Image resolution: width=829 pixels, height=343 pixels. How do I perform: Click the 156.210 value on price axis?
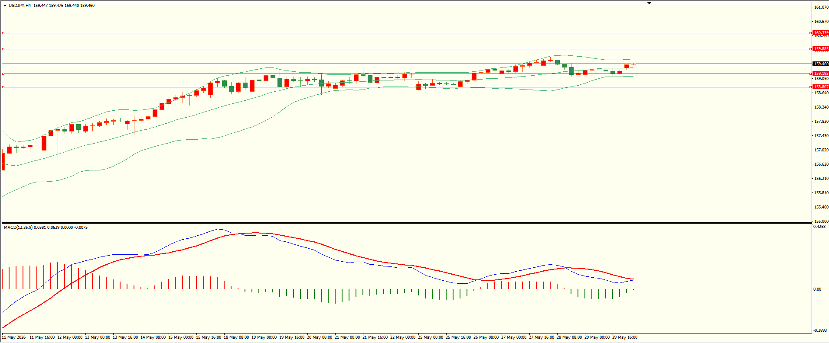pos(821,179)
